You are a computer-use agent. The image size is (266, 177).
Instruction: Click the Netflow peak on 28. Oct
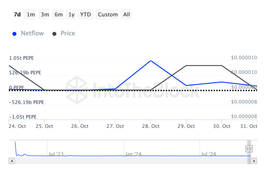[x=151, y=61]
